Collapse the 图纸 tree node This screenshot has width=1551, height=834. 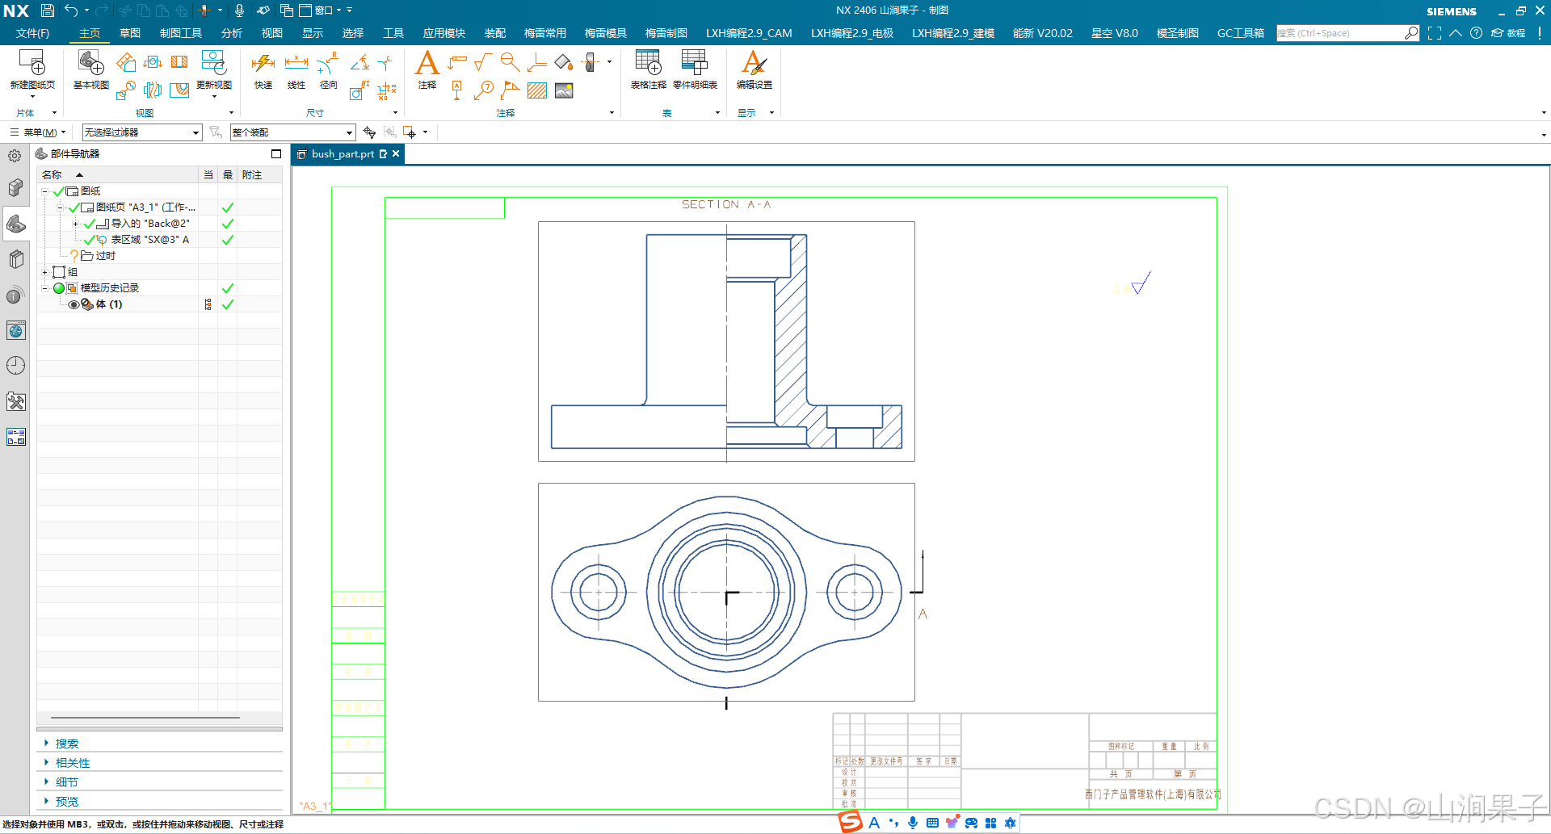(45, 191)
